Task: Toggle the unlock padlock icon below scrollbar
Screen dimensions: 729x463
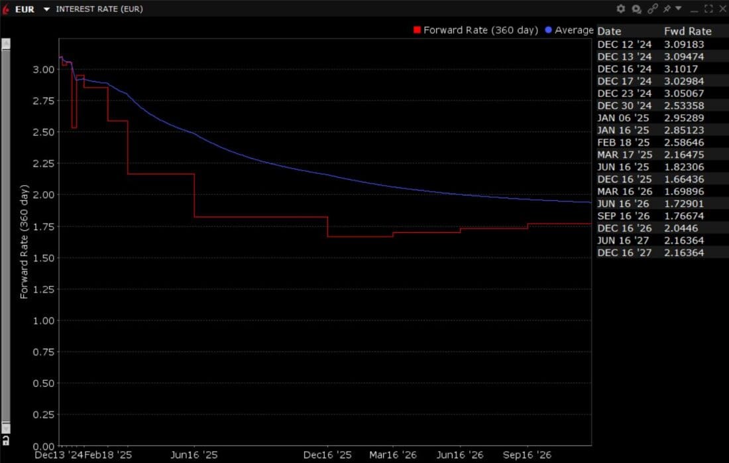Action: tap(5, 440)
